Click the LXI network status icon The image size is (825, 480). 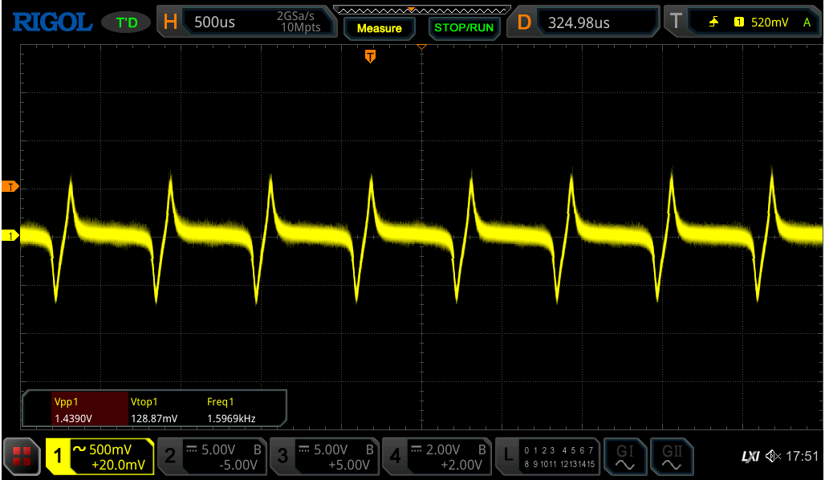[x=750, y=457]
